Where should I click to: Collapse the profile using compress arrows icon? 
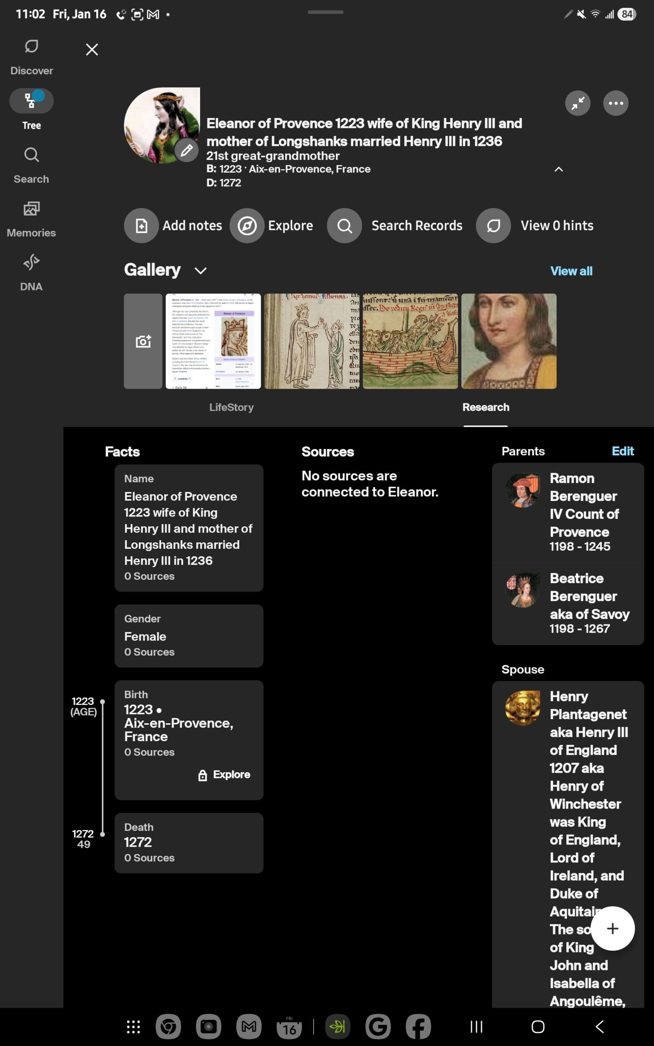577,103
